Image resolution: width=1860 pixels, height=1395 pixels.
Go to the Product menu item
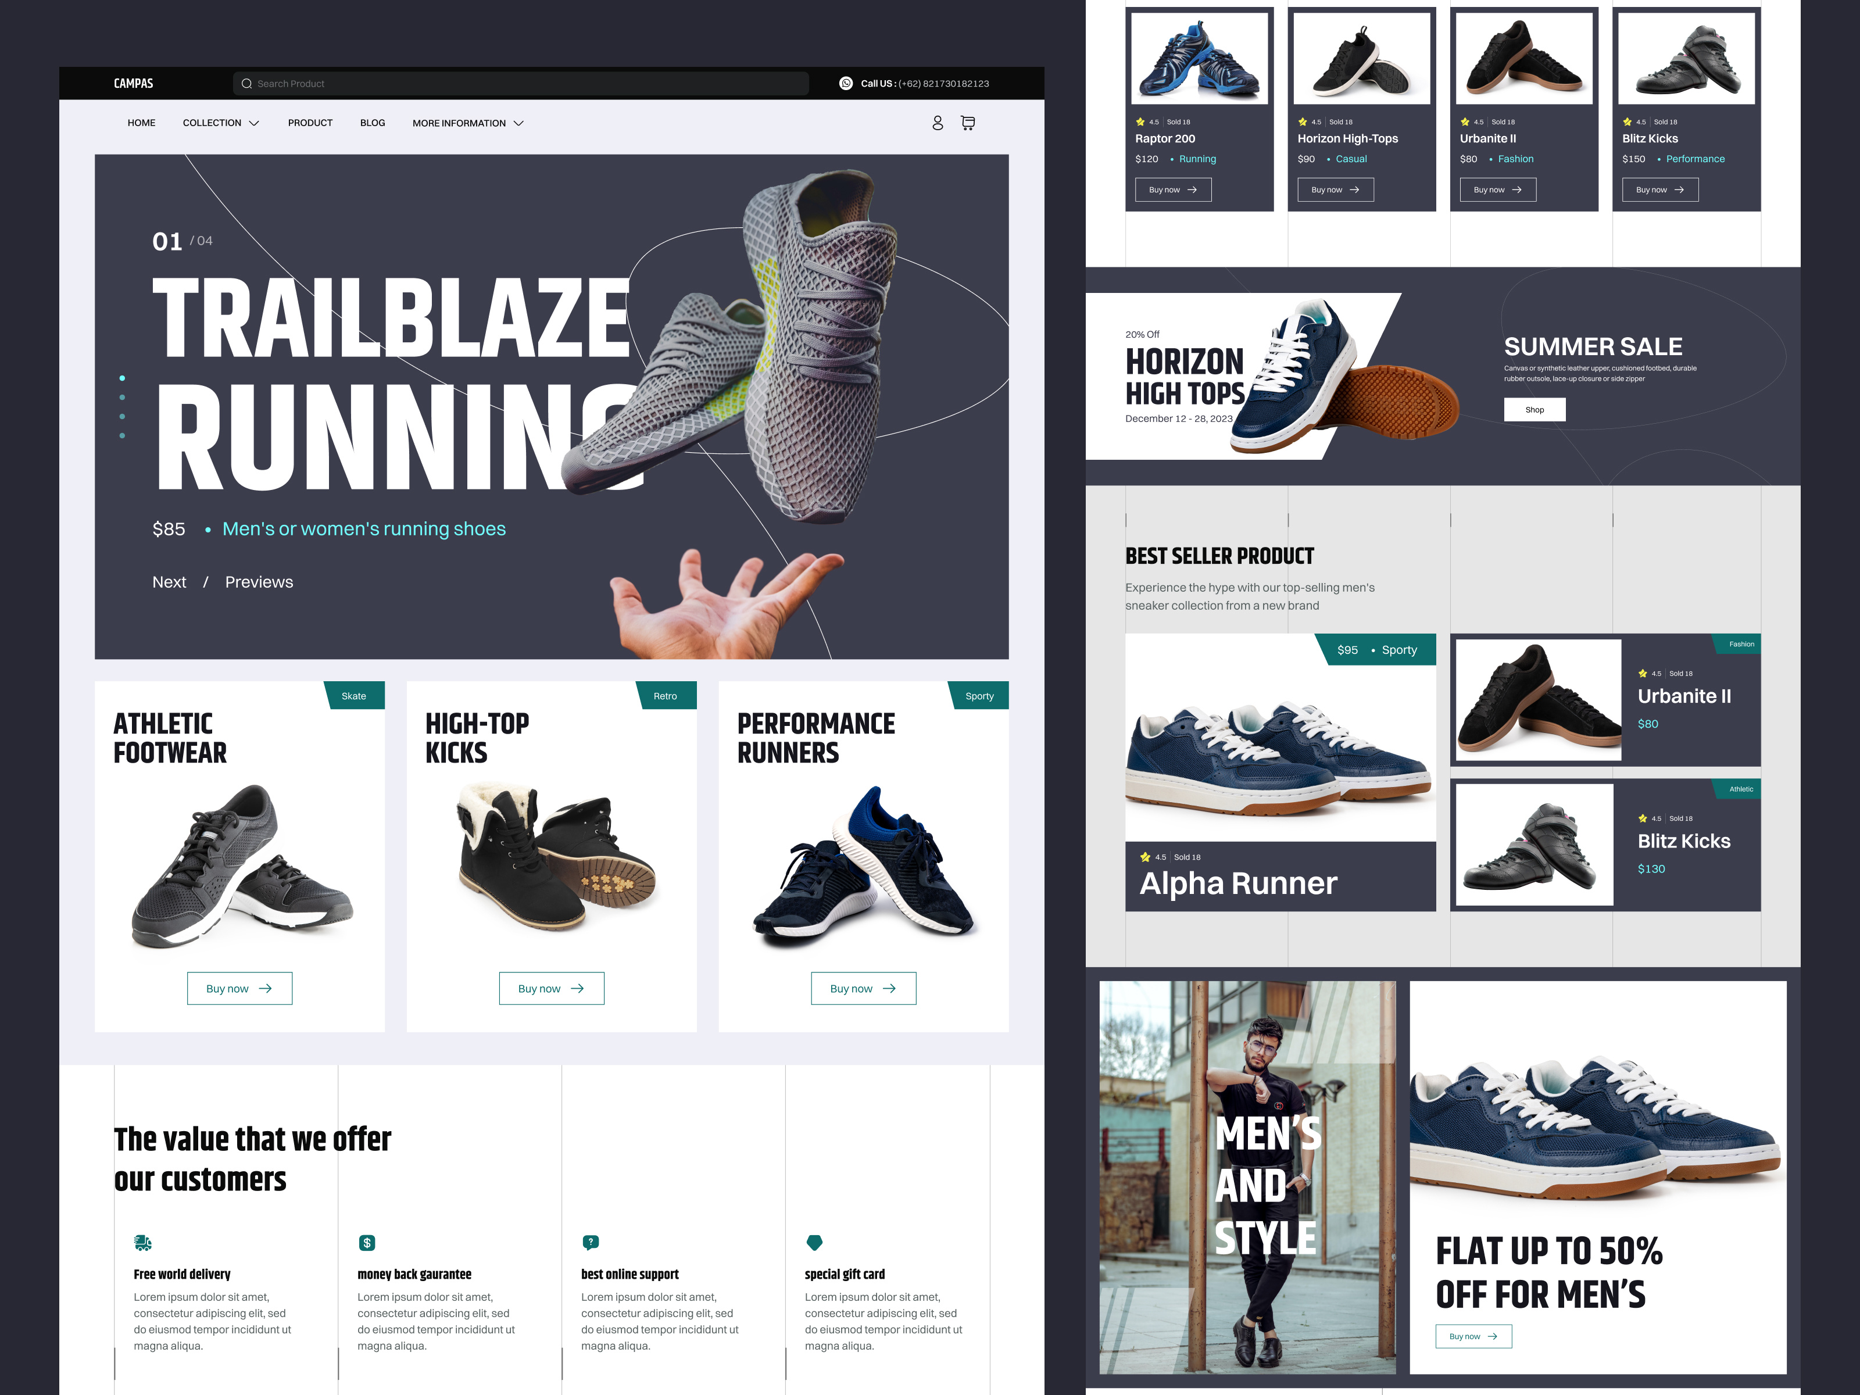[x=310, y=123]
